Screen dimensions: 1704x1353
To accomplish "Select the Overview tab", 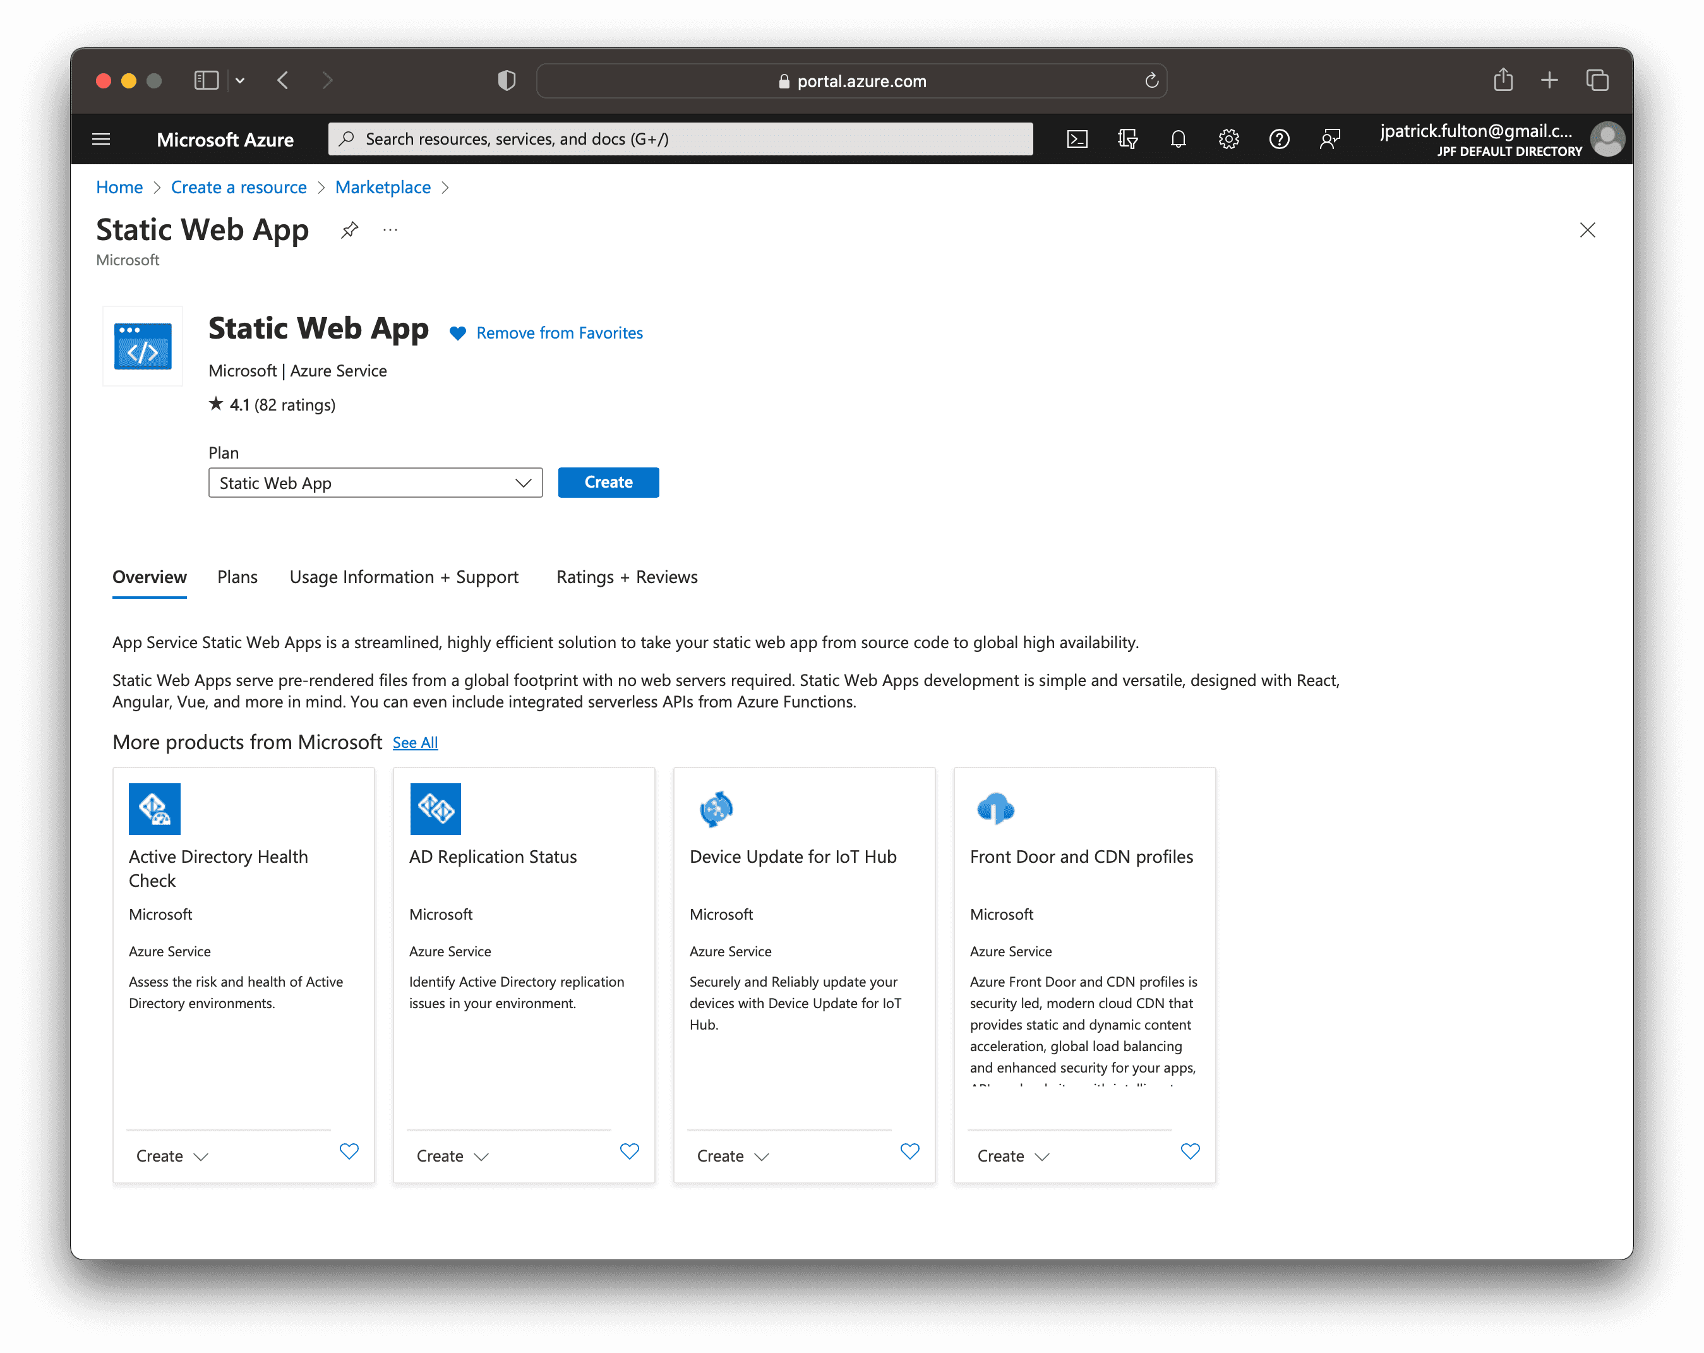I will tap(150, 577).
